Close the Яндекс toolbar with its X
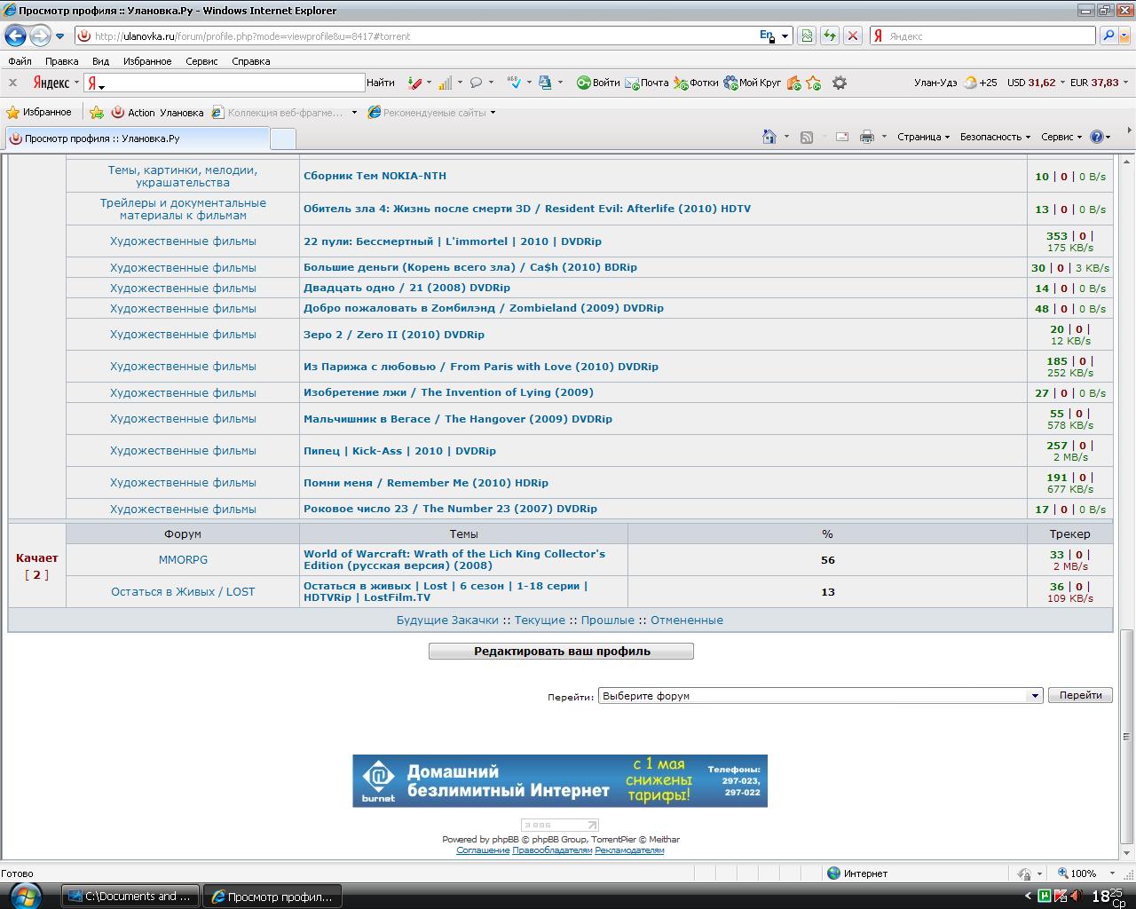Screen dimensions: 1136x909 [x=12, y=83]
